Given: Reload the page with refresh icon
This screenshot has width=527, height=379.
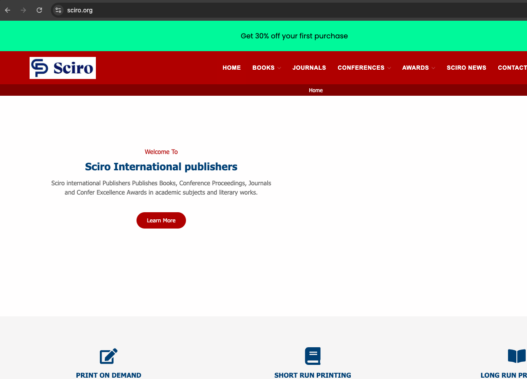Looking at the screenshot, I should (x=39, y=10).
